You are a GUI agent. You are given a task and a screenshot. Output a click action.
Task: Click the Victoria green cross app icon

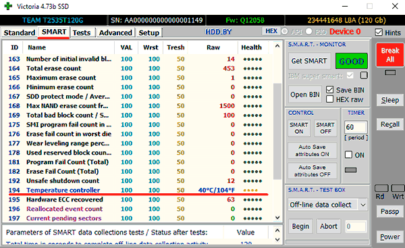pos(8,6)
